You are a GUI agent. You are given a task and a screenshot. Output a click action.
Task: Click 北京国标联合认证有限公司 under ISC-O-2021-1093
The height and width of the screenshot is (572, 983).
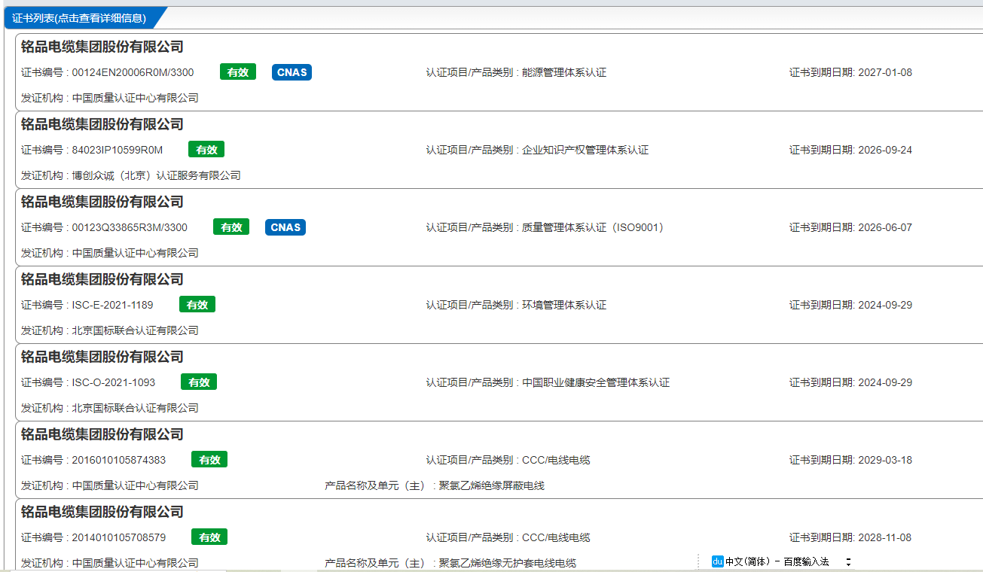click(x=135, y=409)
